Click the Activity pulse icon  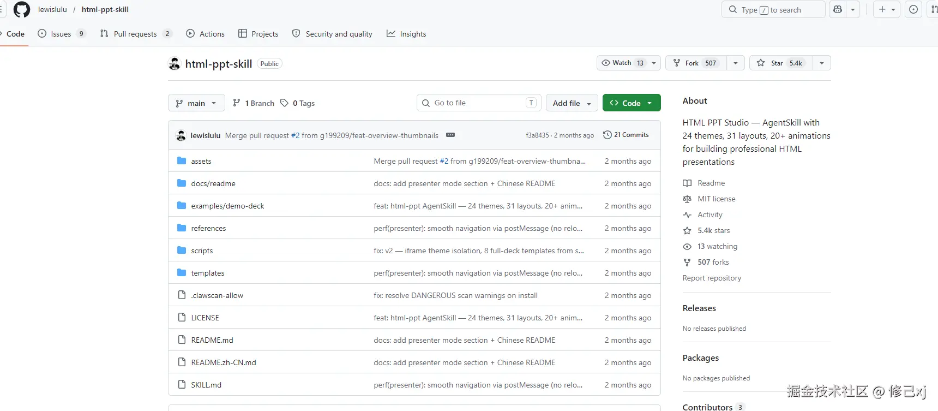click(x=687, y=215)
